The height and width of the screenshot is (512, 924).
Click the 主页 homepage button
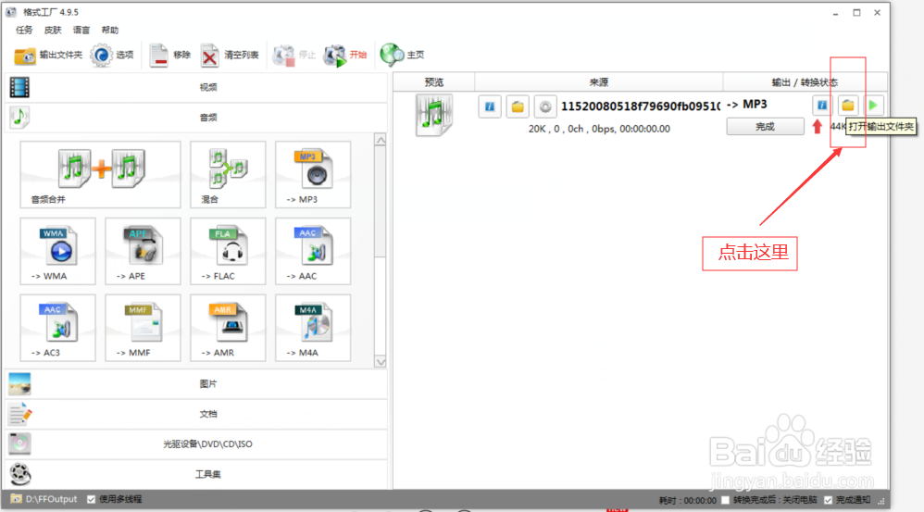(x=402, y=55)
